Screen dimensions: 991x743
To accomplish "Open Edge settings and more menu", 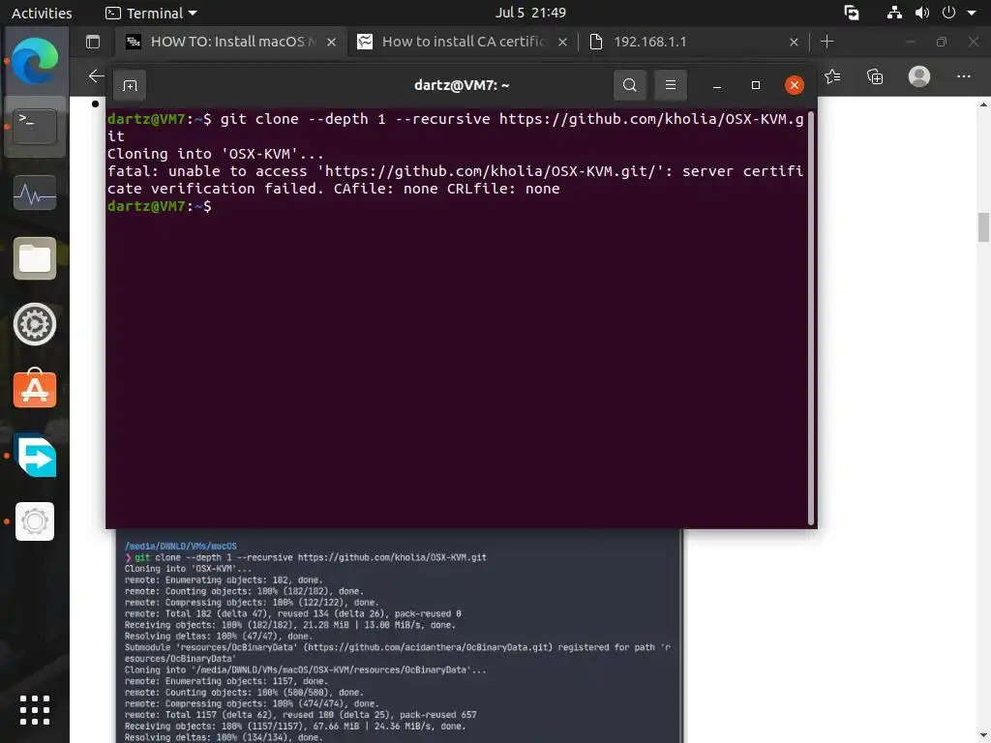I will coord(963,76).
